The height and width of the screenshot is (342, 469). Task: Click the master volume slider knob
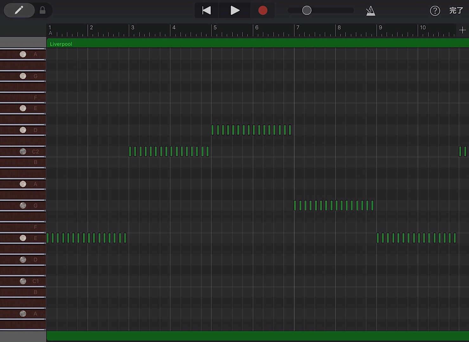(307, 10)
